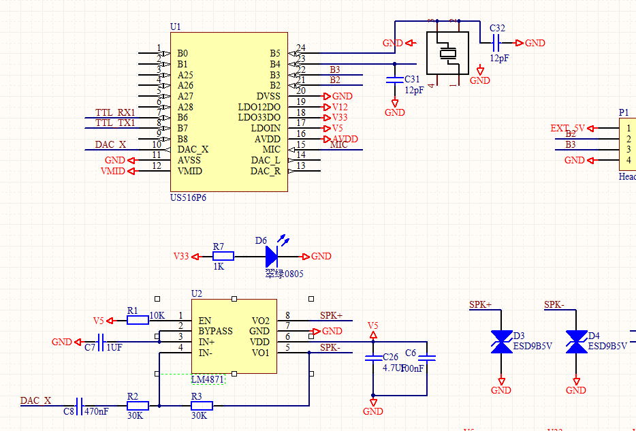
Task: Select the TTL_RX1 net label
Action: (x=115, y=112)
